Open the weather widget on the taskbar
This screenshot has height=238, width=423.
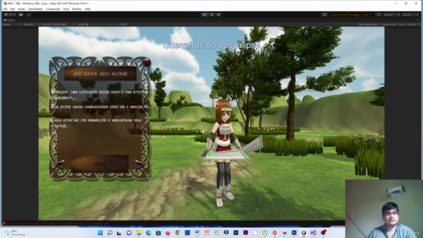pos(15,233)
